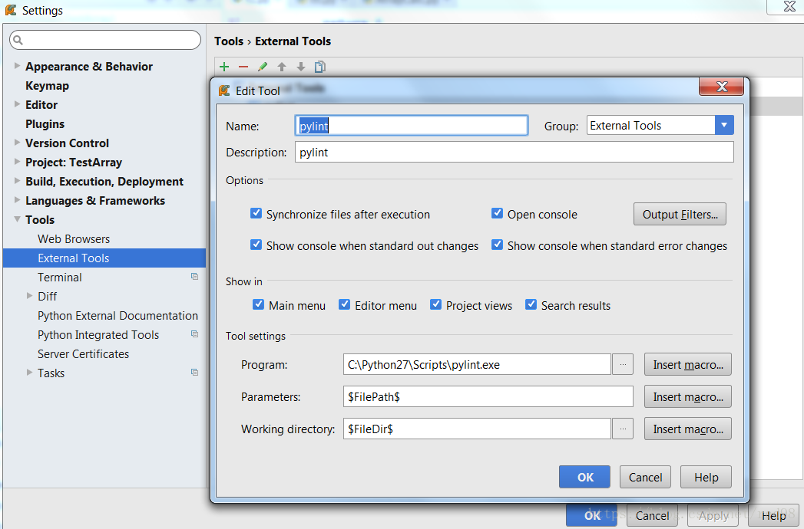Click the browse button next to Working directory
Screen dimensions: 804x529
623,429
